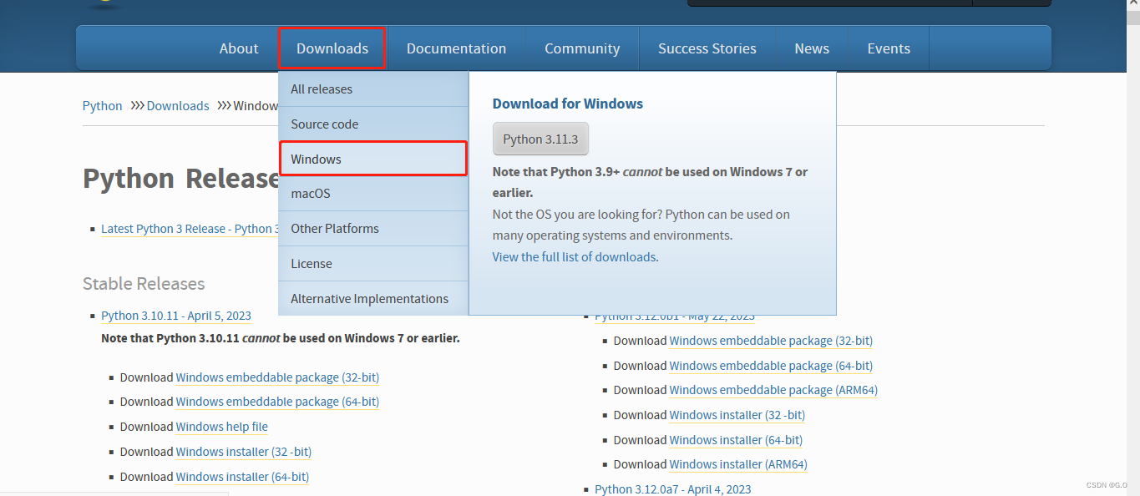Open the Events nav item
This screenshot has width=1140, height=496.
(889, 48)
